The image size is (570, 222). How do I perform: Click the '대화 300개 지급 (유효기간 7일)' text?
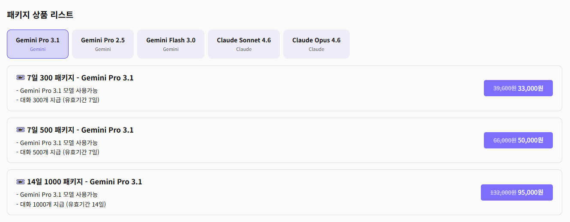click(x=60, y=100)
